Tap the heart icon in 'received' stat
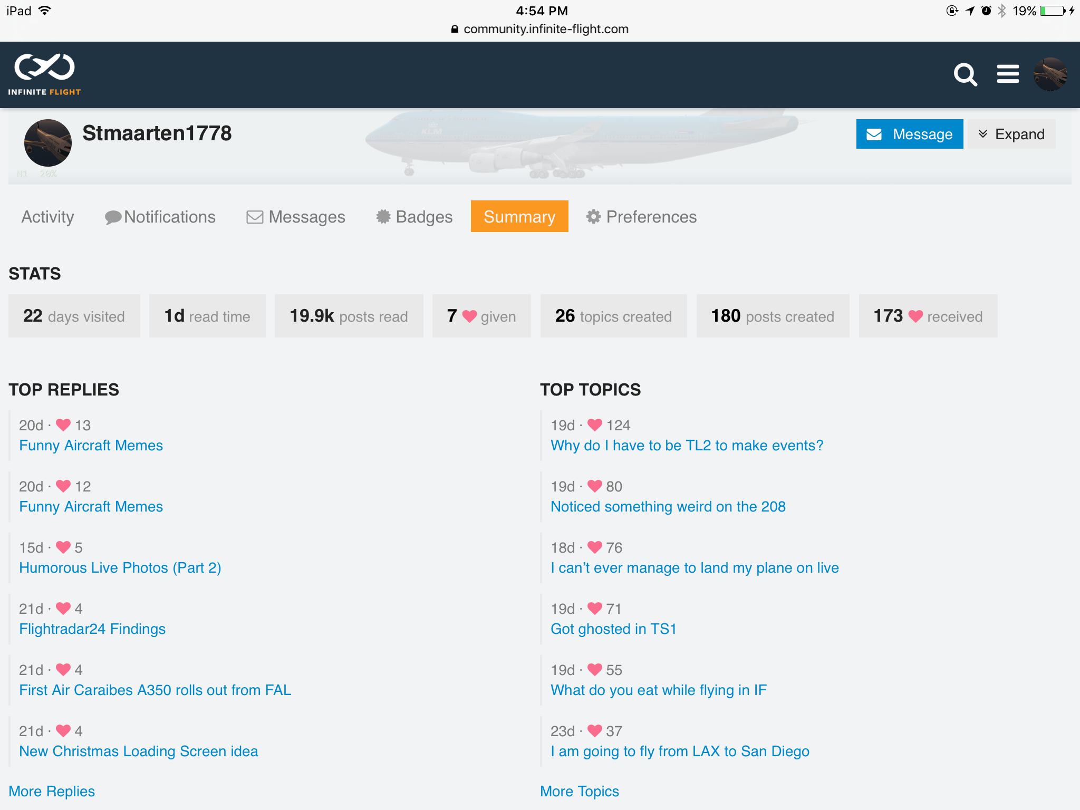 [x=915, y=316]
